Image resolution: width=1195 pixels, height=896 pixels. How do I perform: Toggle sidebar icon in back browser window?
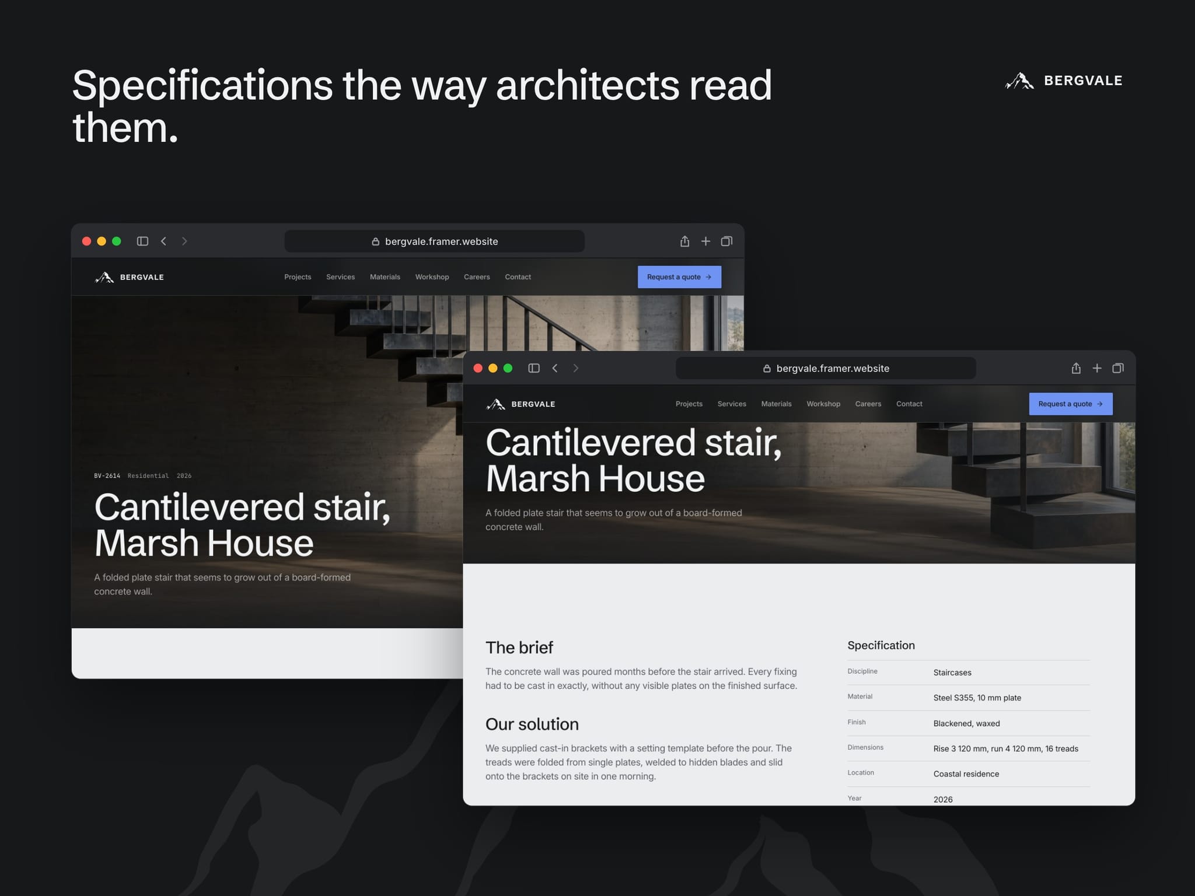pyautogui.click(x=142, y=242)
